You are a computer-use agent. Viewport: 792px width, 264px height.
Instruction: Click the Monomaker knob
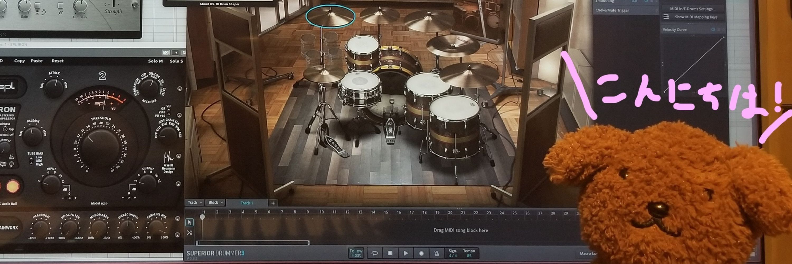(98, 228)
